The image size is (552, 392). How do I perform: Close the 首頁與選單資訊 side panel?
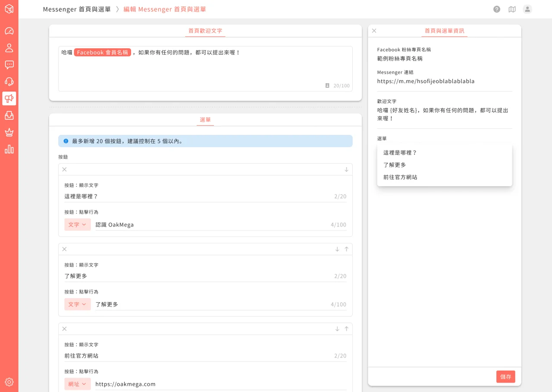pyautogui.click(x=374, y=31)
